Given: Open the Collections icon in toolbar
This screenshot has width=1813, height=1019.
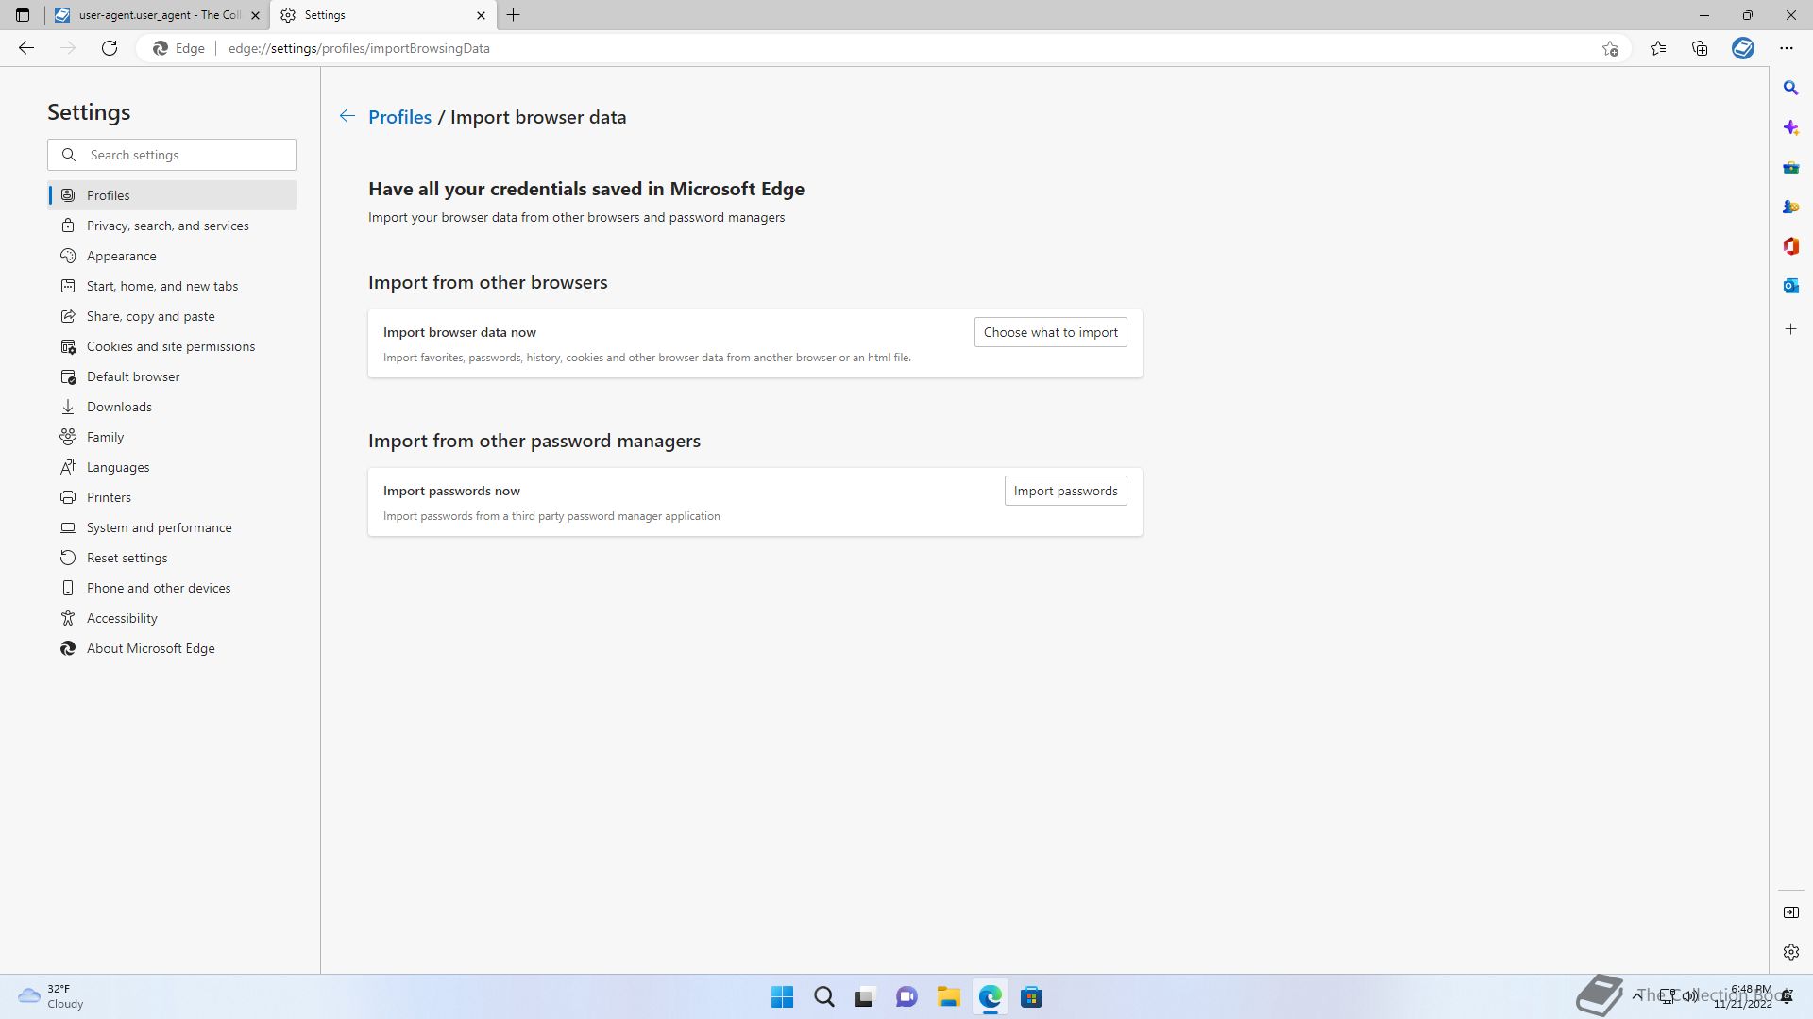Looking at the screenshot, I should [x=1700, y=48].
